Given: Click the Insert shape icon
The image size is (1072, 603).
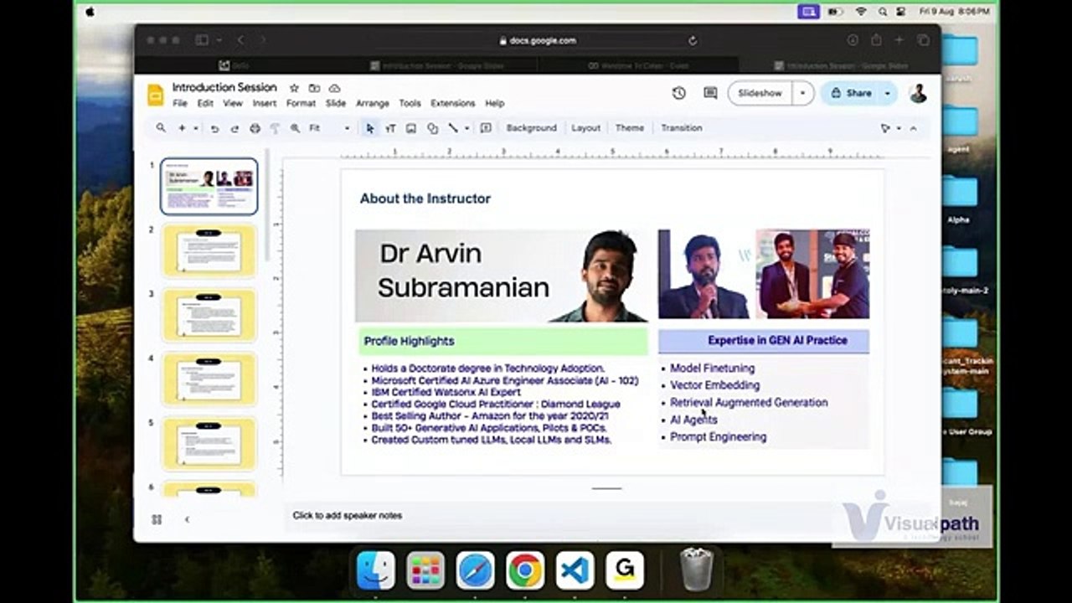Looking at the screenshot, I should click(432, 128).
